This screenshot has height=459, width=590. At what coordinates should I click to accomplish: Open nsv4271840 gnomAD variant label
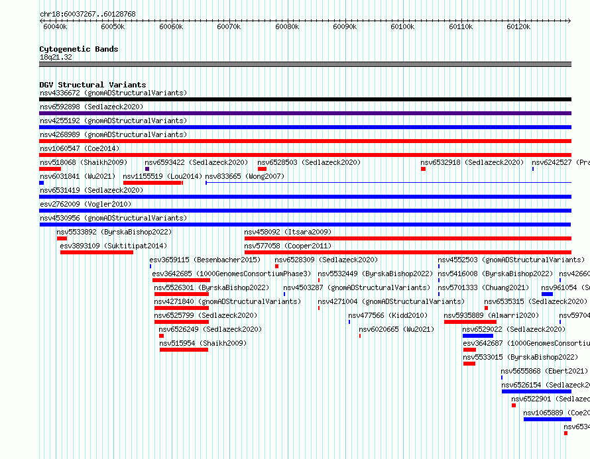coord(227,301)
